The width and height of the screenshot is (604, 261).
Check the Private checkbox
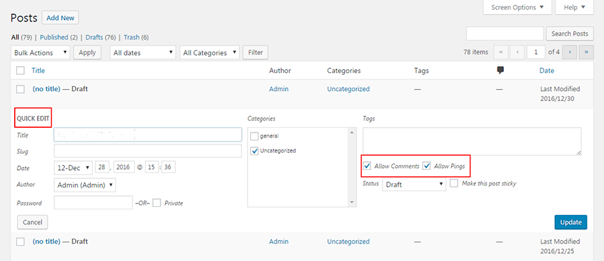(156, 203)
